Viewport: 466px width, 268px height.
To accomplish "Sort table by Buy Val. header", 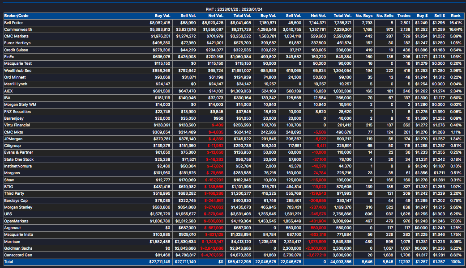I will point(162,16).
